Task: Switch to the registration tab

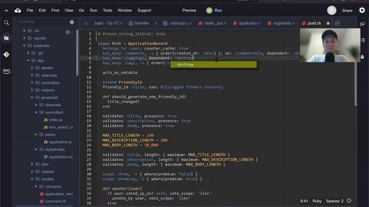Action: click(282, 23)
